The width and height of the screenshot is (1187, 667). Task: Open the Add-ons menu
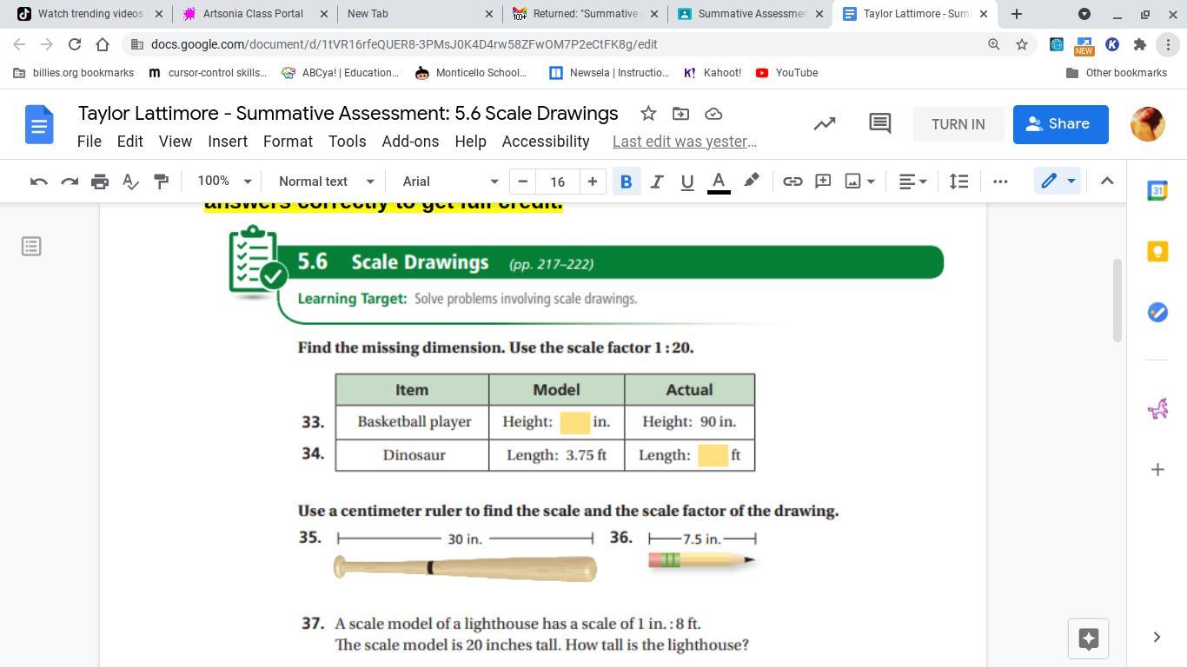tap(410, 142)
